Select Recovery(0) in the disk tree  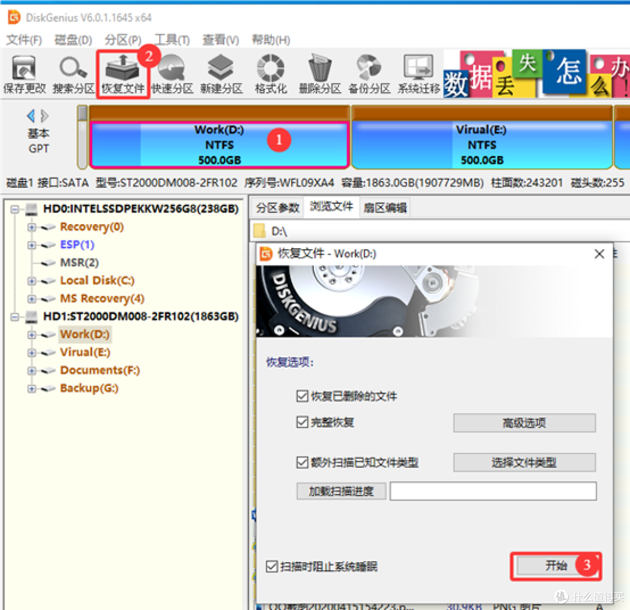coord(92,227)
